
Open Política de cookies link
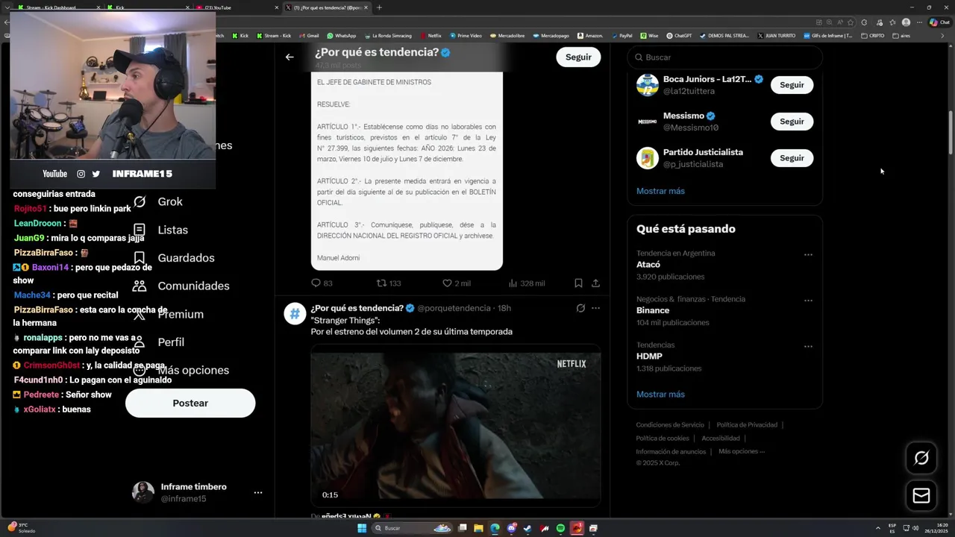click(663, 439)
